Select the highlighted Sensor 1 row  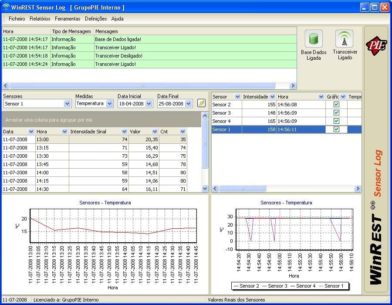287,129
